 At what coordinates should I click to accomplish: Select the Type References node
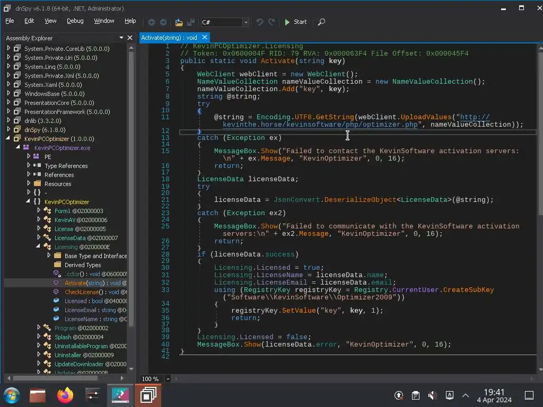pyautogui.click(x=66, y=166)
